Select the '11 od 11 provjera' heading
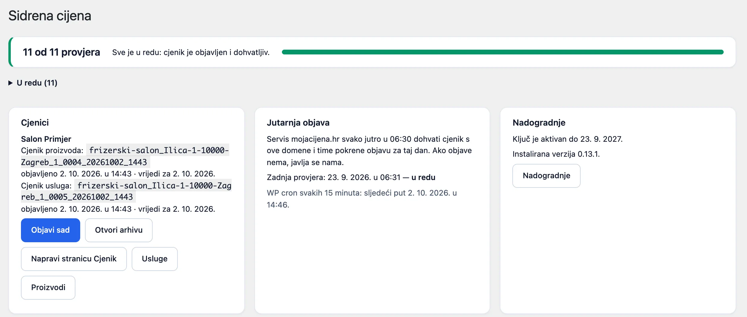747x317 pixels. tap(61, 52)
